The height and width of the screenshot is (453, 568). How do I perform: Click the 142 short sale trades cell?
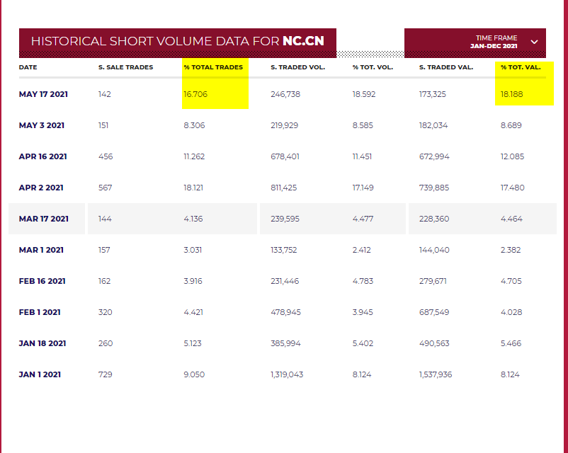click(105, 94)
